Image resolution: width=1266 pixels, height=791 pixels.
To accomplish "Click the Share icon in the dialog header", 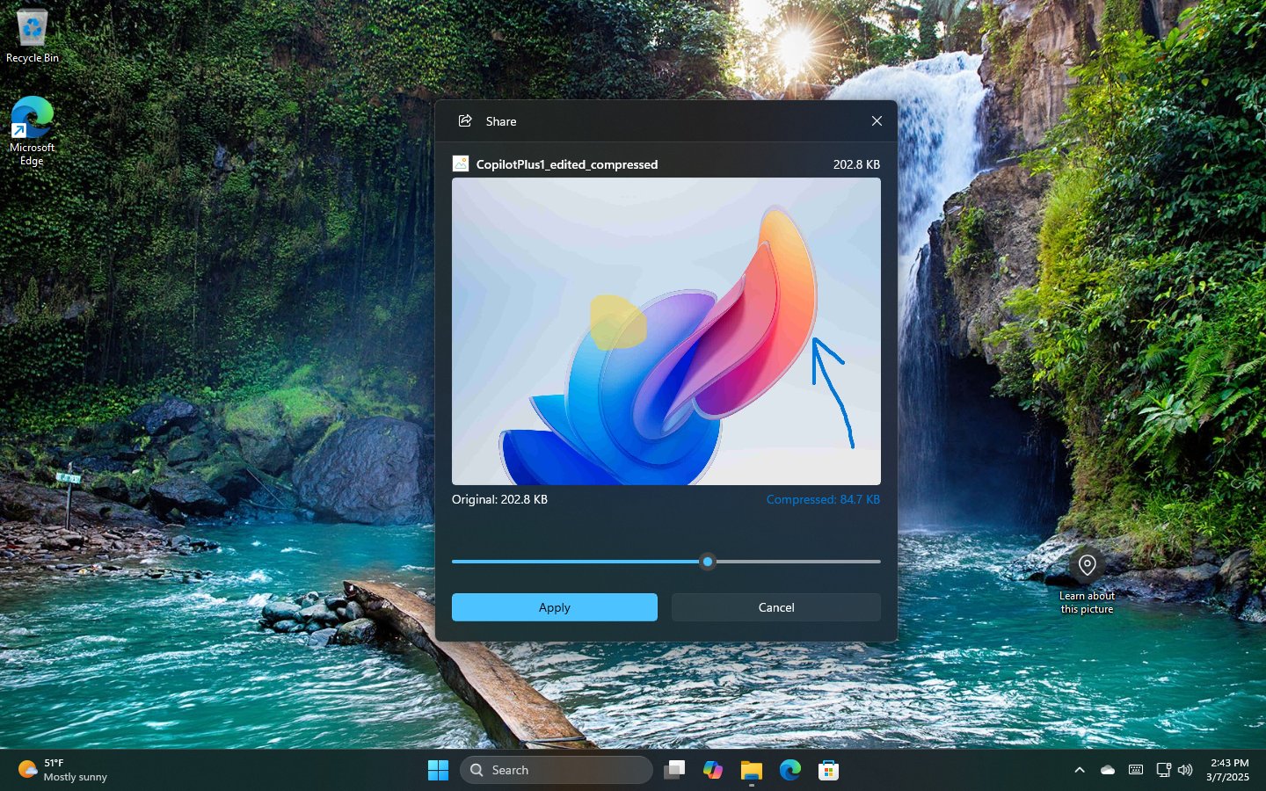I will [465, 121].
